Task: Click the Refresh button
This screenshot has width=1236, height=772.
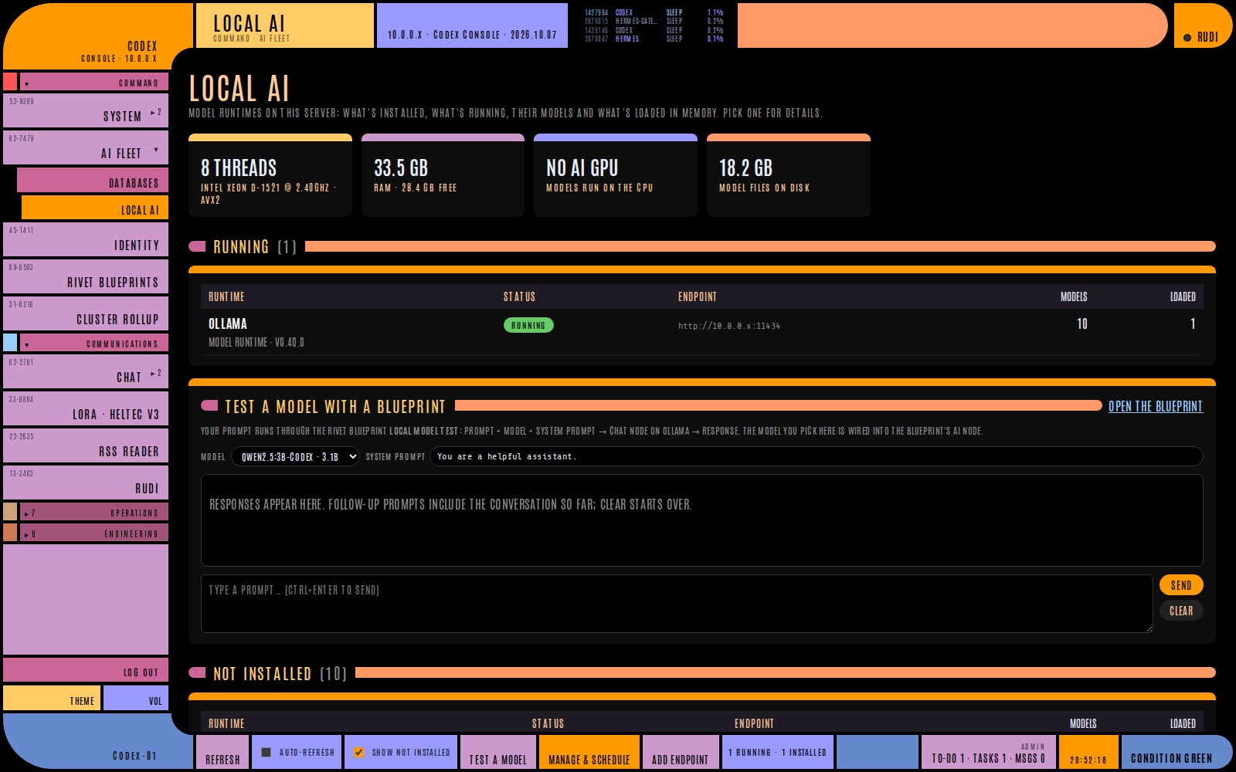Action: click(222, 752)
